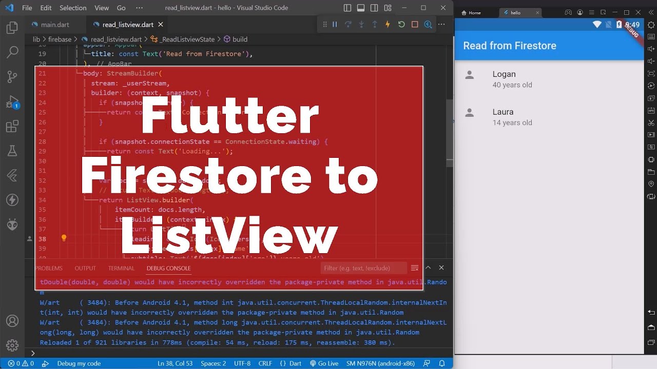Open notifications bell in status bar
Screen dimensions: 657x369
pos(442,363)
